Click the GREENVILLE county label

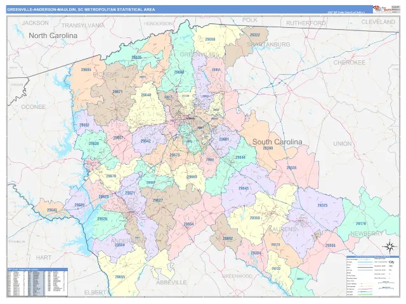coord(198,54)
